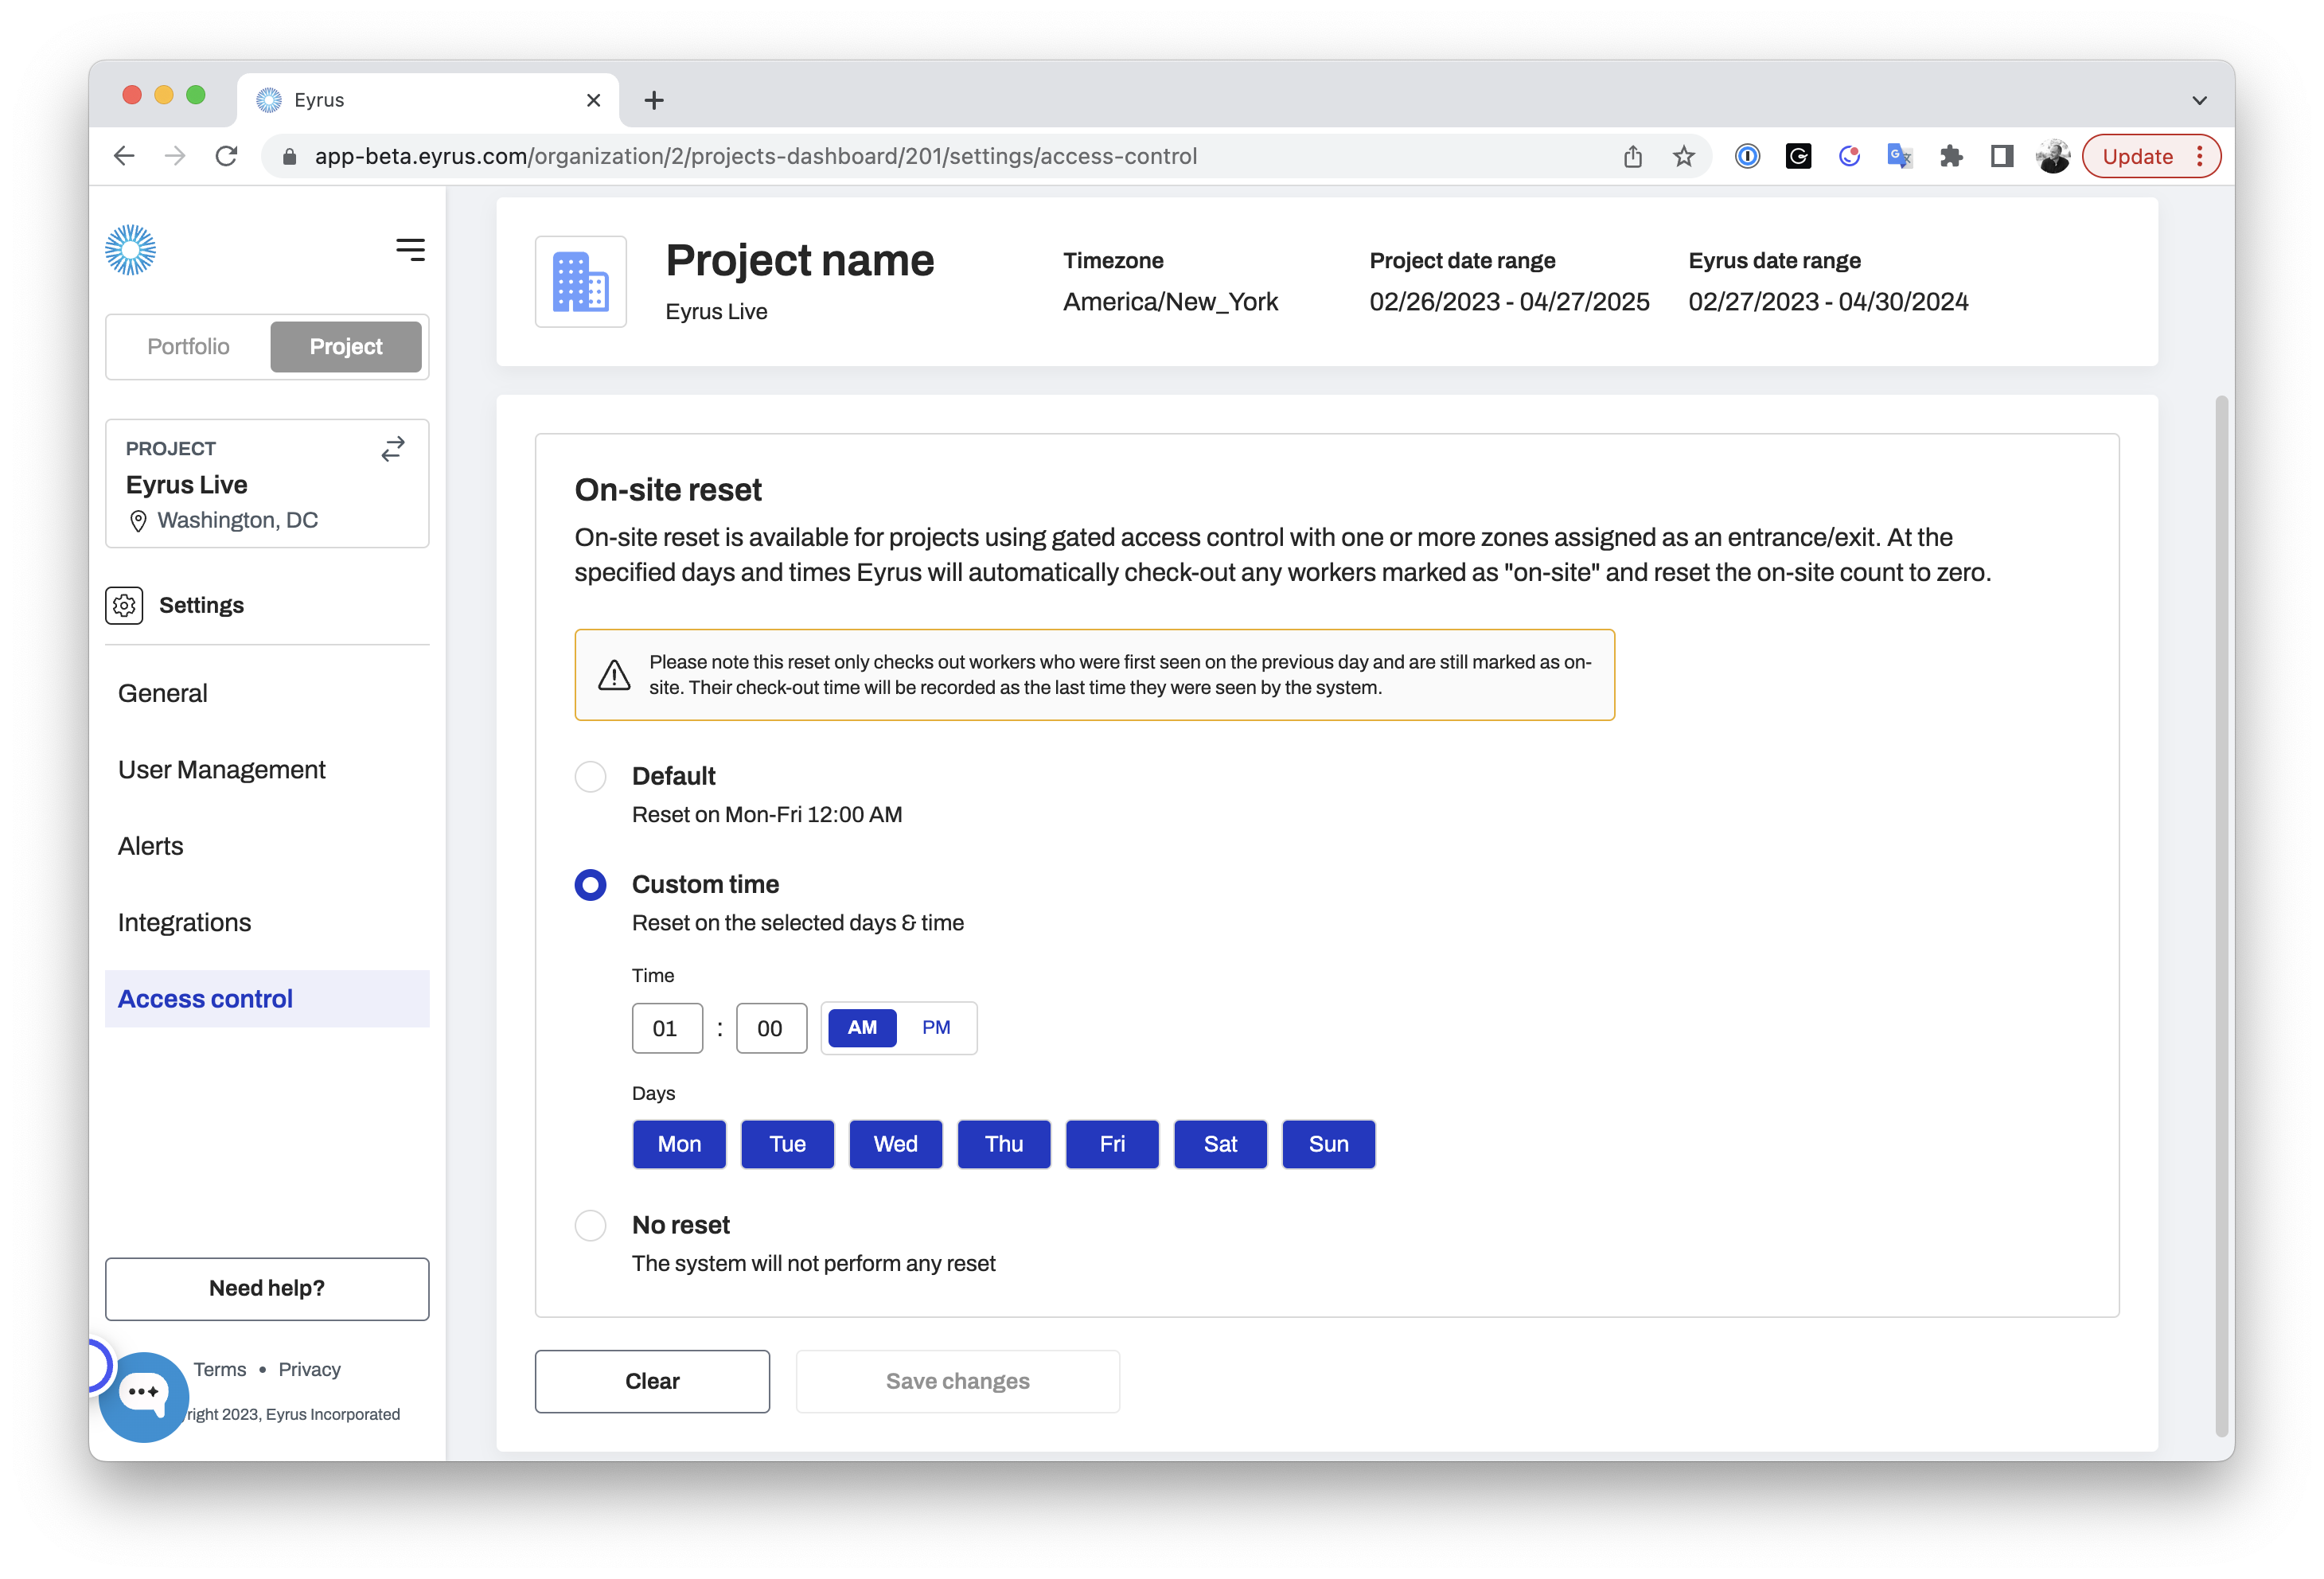Switch to the Project tab

(x=346, y=347)
